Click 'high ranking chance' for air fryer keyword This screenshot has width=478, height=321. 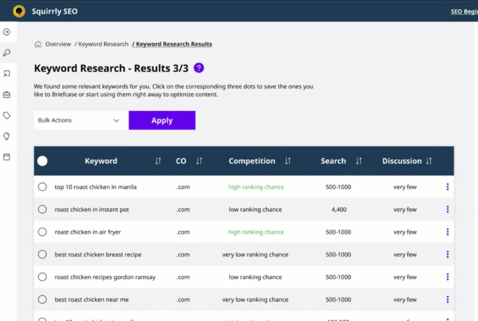point(256,232)
